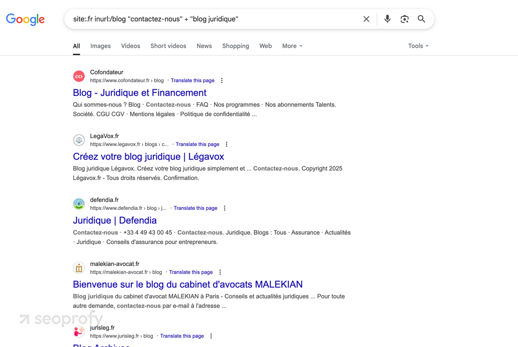This screenshot has width=518, height=347.
Task: Click the defendia.fr favicon
Action: (79, 204)
